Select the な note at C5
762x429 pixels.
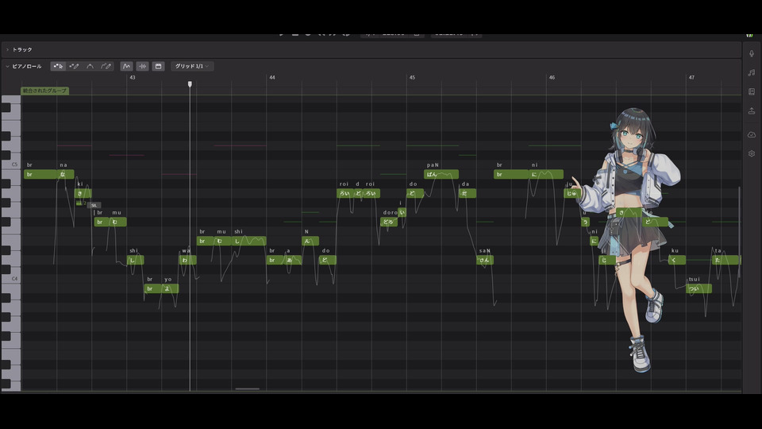pos(66,174)
